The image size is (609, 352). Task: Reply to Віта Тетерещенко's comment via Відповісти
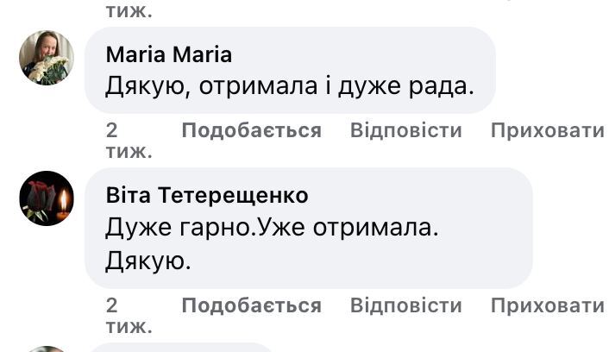point(405,306)
